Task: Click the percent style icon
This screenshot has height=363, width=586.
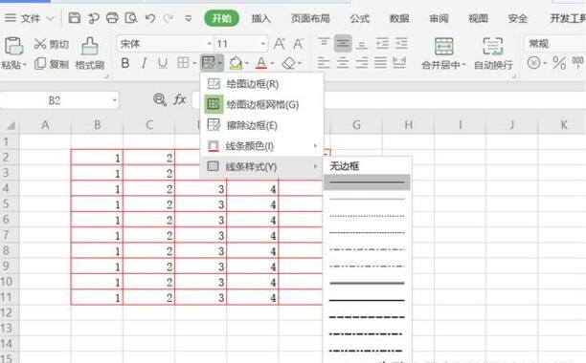Action: click(x=559, y=63)
